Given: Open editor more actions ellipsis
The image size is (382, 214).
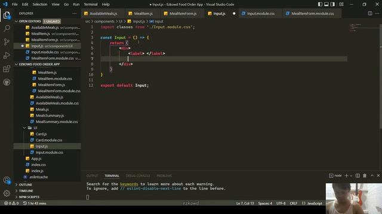Looking at the screenshot, I should click(377, 13).
